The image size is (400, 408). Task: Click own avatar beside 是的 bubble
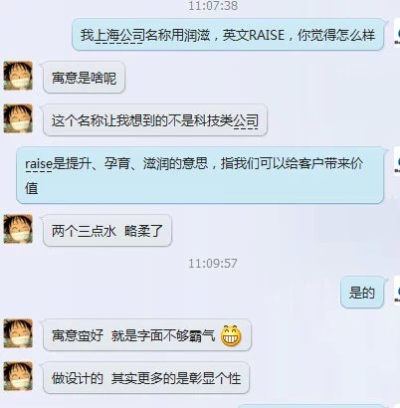coord(397,292)
